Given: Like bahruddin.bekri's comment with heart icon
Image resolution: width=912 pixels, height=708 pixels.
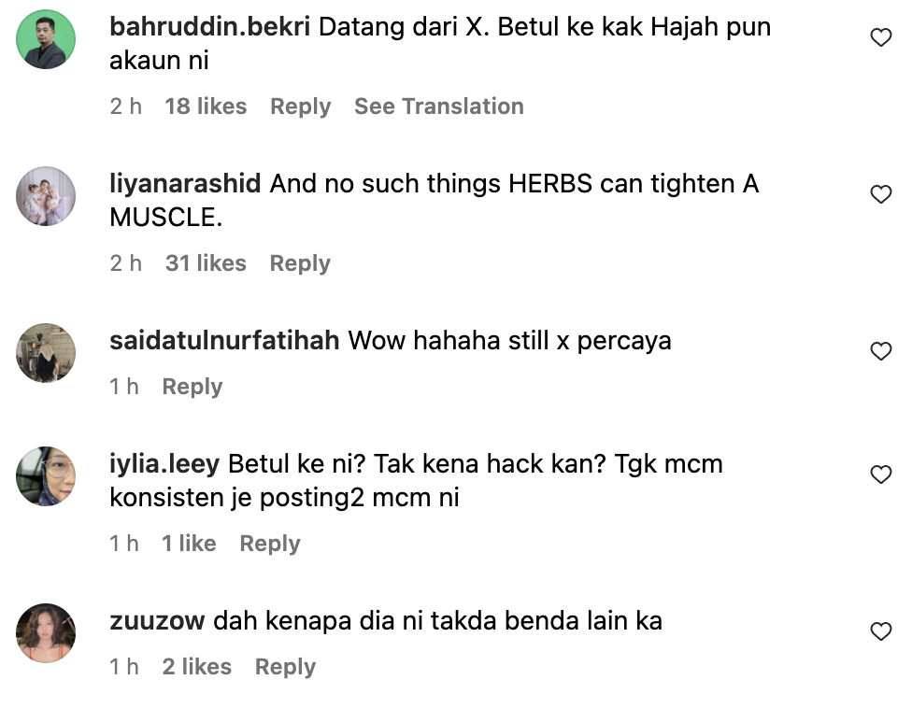Looking at the screenshot, I should coord(880,37).
